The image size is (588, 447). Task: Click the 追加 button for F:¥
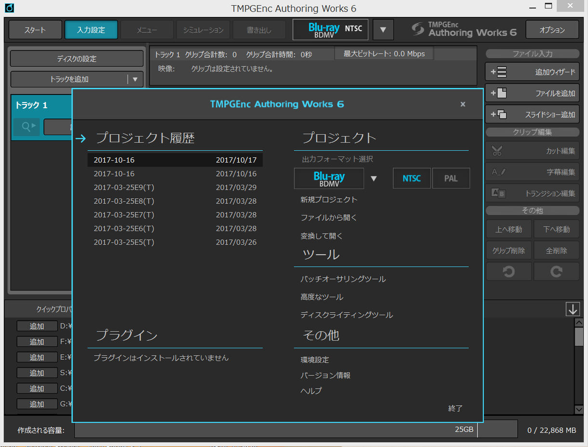pos(37,342)
